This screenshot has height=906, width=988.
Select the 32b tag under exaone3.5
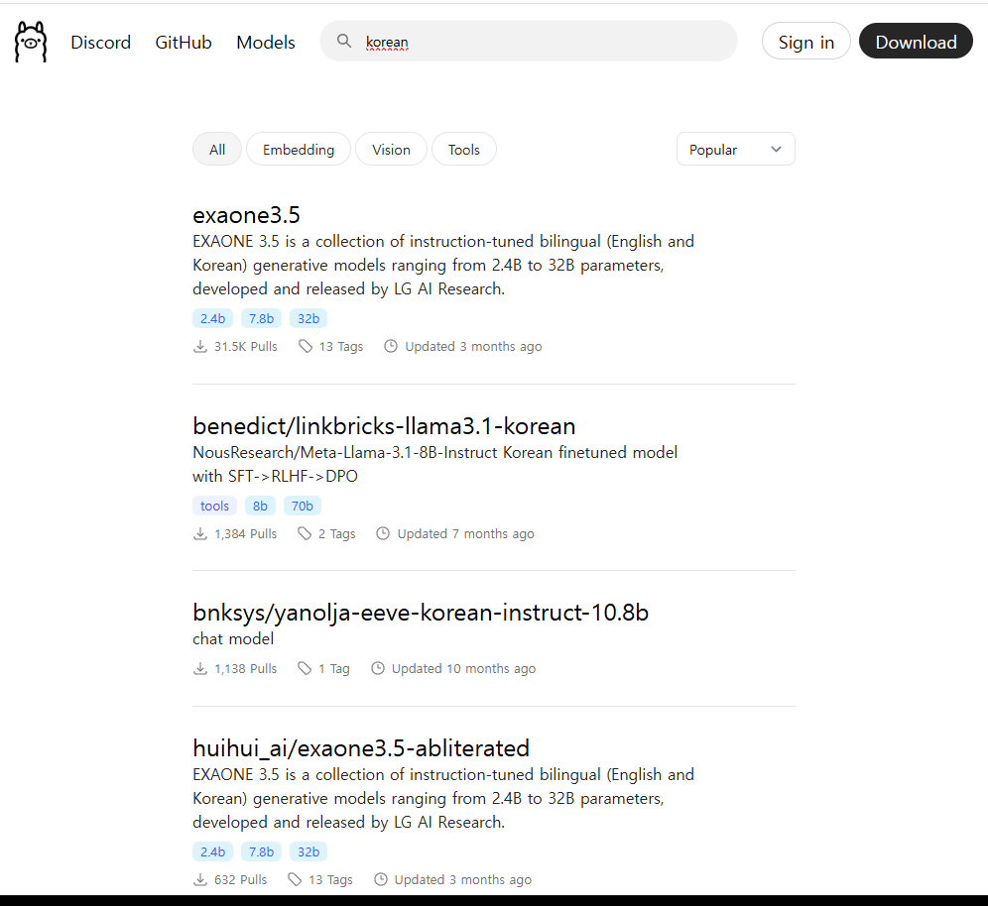coord(309,318)
